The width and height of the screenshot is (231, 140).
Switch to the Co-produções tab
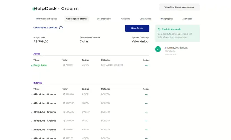pos(104,19)
